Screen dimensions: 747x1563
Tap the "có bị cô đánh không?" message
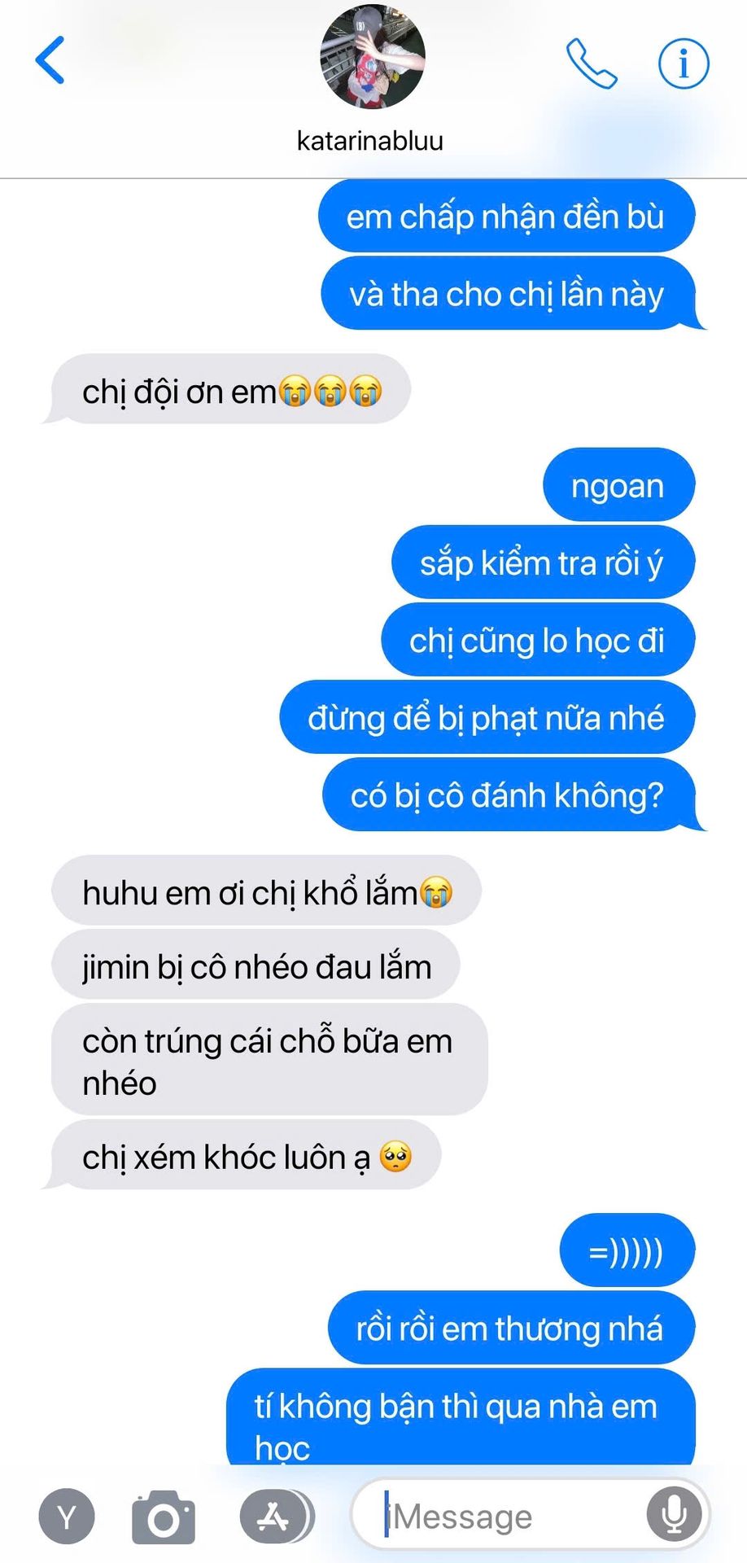coord(512,795)
